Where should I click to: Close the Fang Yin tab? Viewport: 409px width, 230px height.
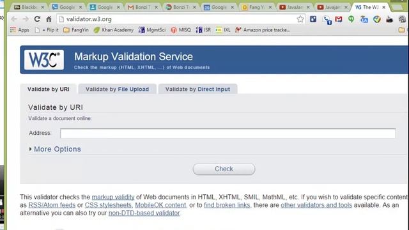click(x=270, y=7)
